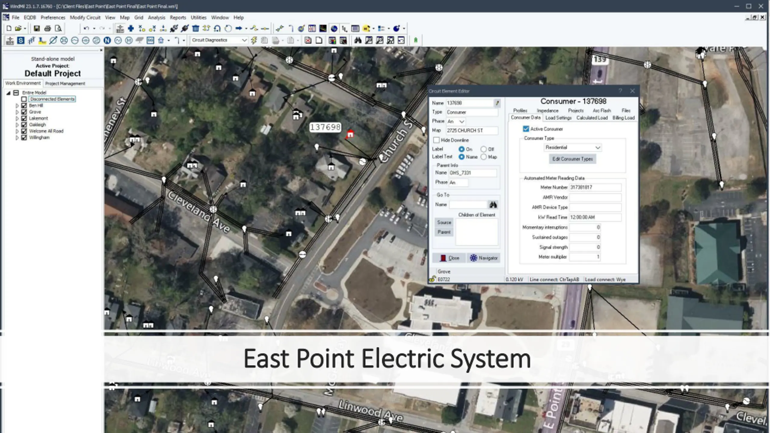Click the sine wave generator icon

[x=118, y=40]
